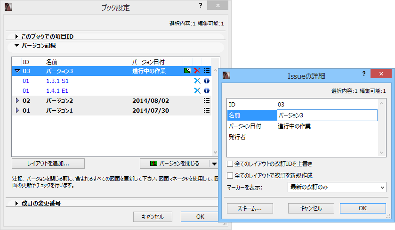Select layout row 1.4.1 E1
395x230 pixels.
click(x=112, y=90)
